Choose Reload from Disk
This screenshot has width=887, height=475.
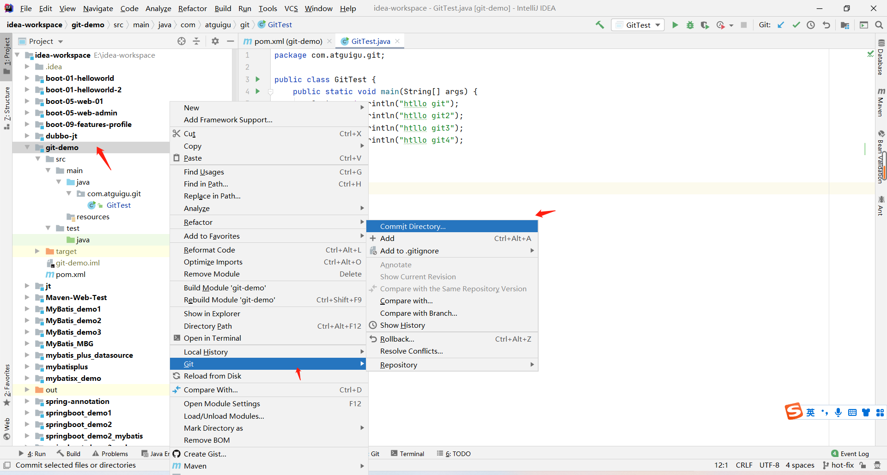coord(269,376)
